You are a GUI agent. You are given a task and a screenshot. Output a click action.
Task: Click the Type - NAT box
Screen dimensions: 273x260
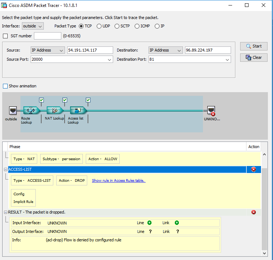(24, 159)
